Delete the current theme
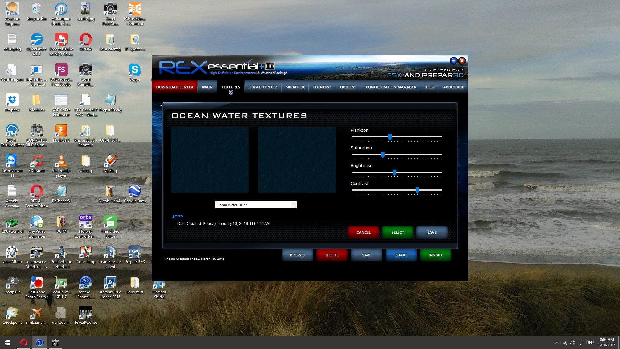 point(332,255)
